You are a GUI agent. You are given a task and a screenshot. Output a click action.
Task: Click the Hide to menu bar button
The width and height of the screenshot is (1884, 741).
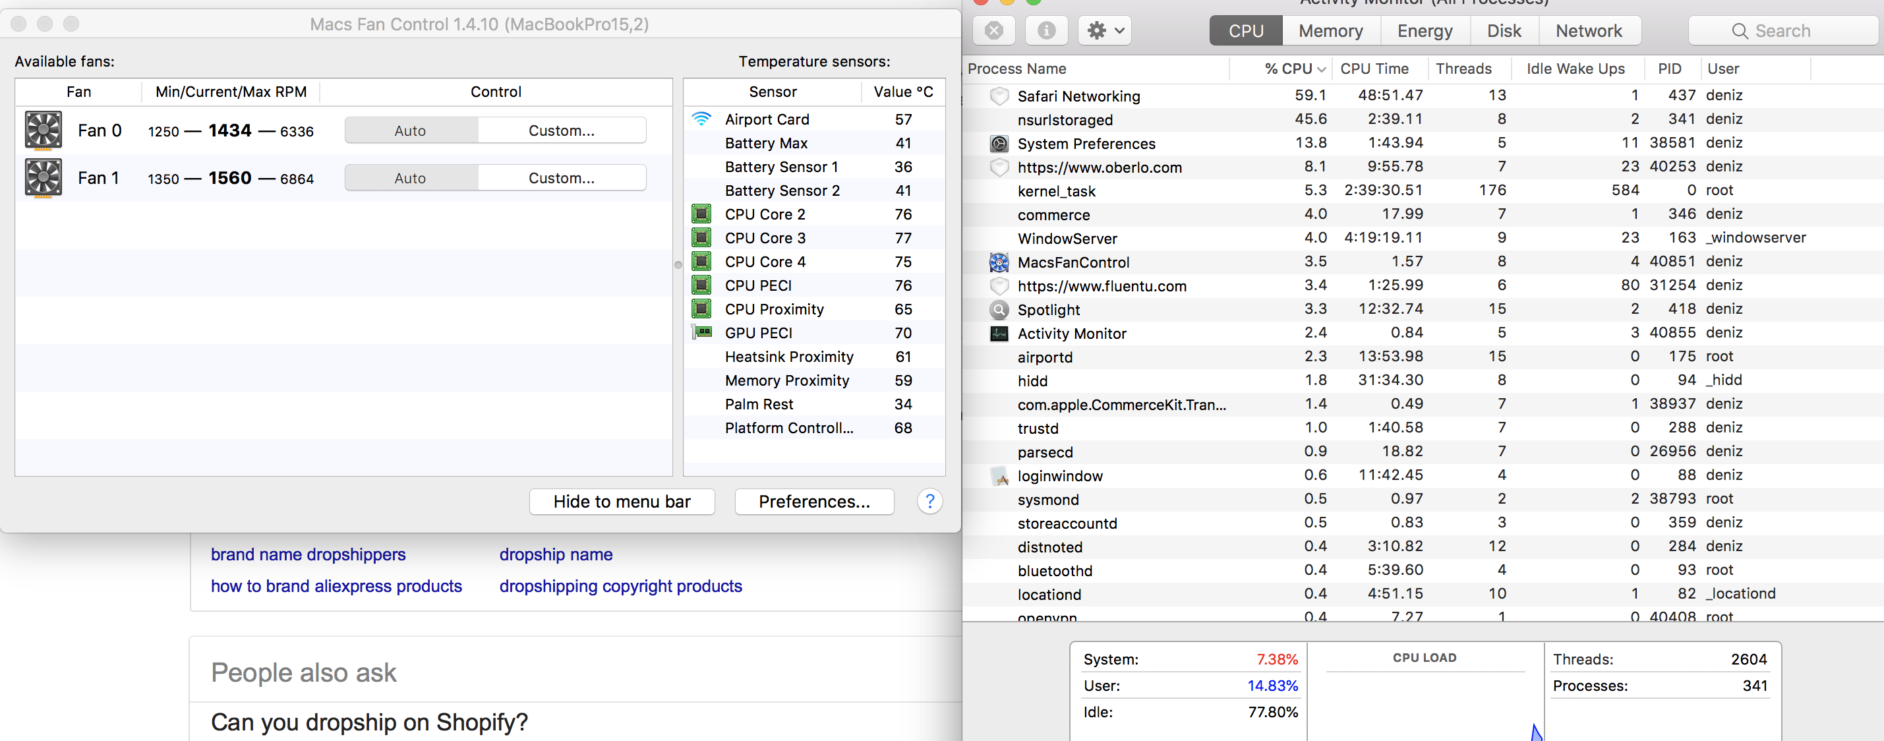[x=622, y=502]
